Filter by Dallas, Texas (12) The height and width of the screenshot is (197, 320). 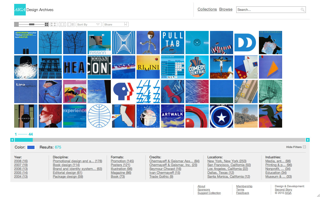(x=221, y=173)
